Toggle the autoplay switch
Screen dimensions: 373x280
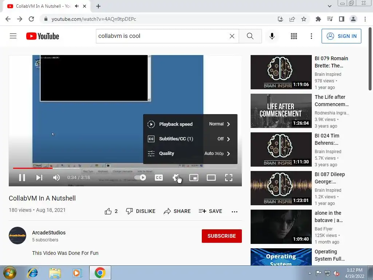140,178
